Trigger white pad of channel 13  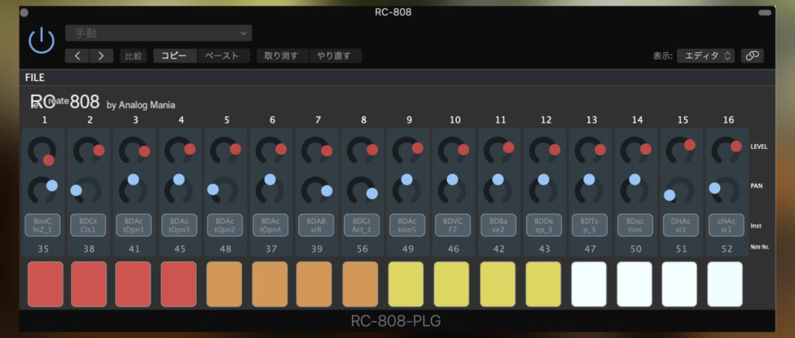[x=589, y=284]
